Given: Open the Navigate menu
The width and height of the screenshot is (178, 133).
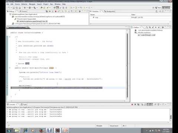Looking at the screenshot, I should coord(32,4).
